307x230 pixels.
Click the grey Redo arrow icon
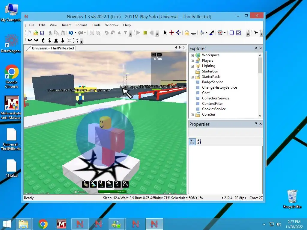coord(80,33)
